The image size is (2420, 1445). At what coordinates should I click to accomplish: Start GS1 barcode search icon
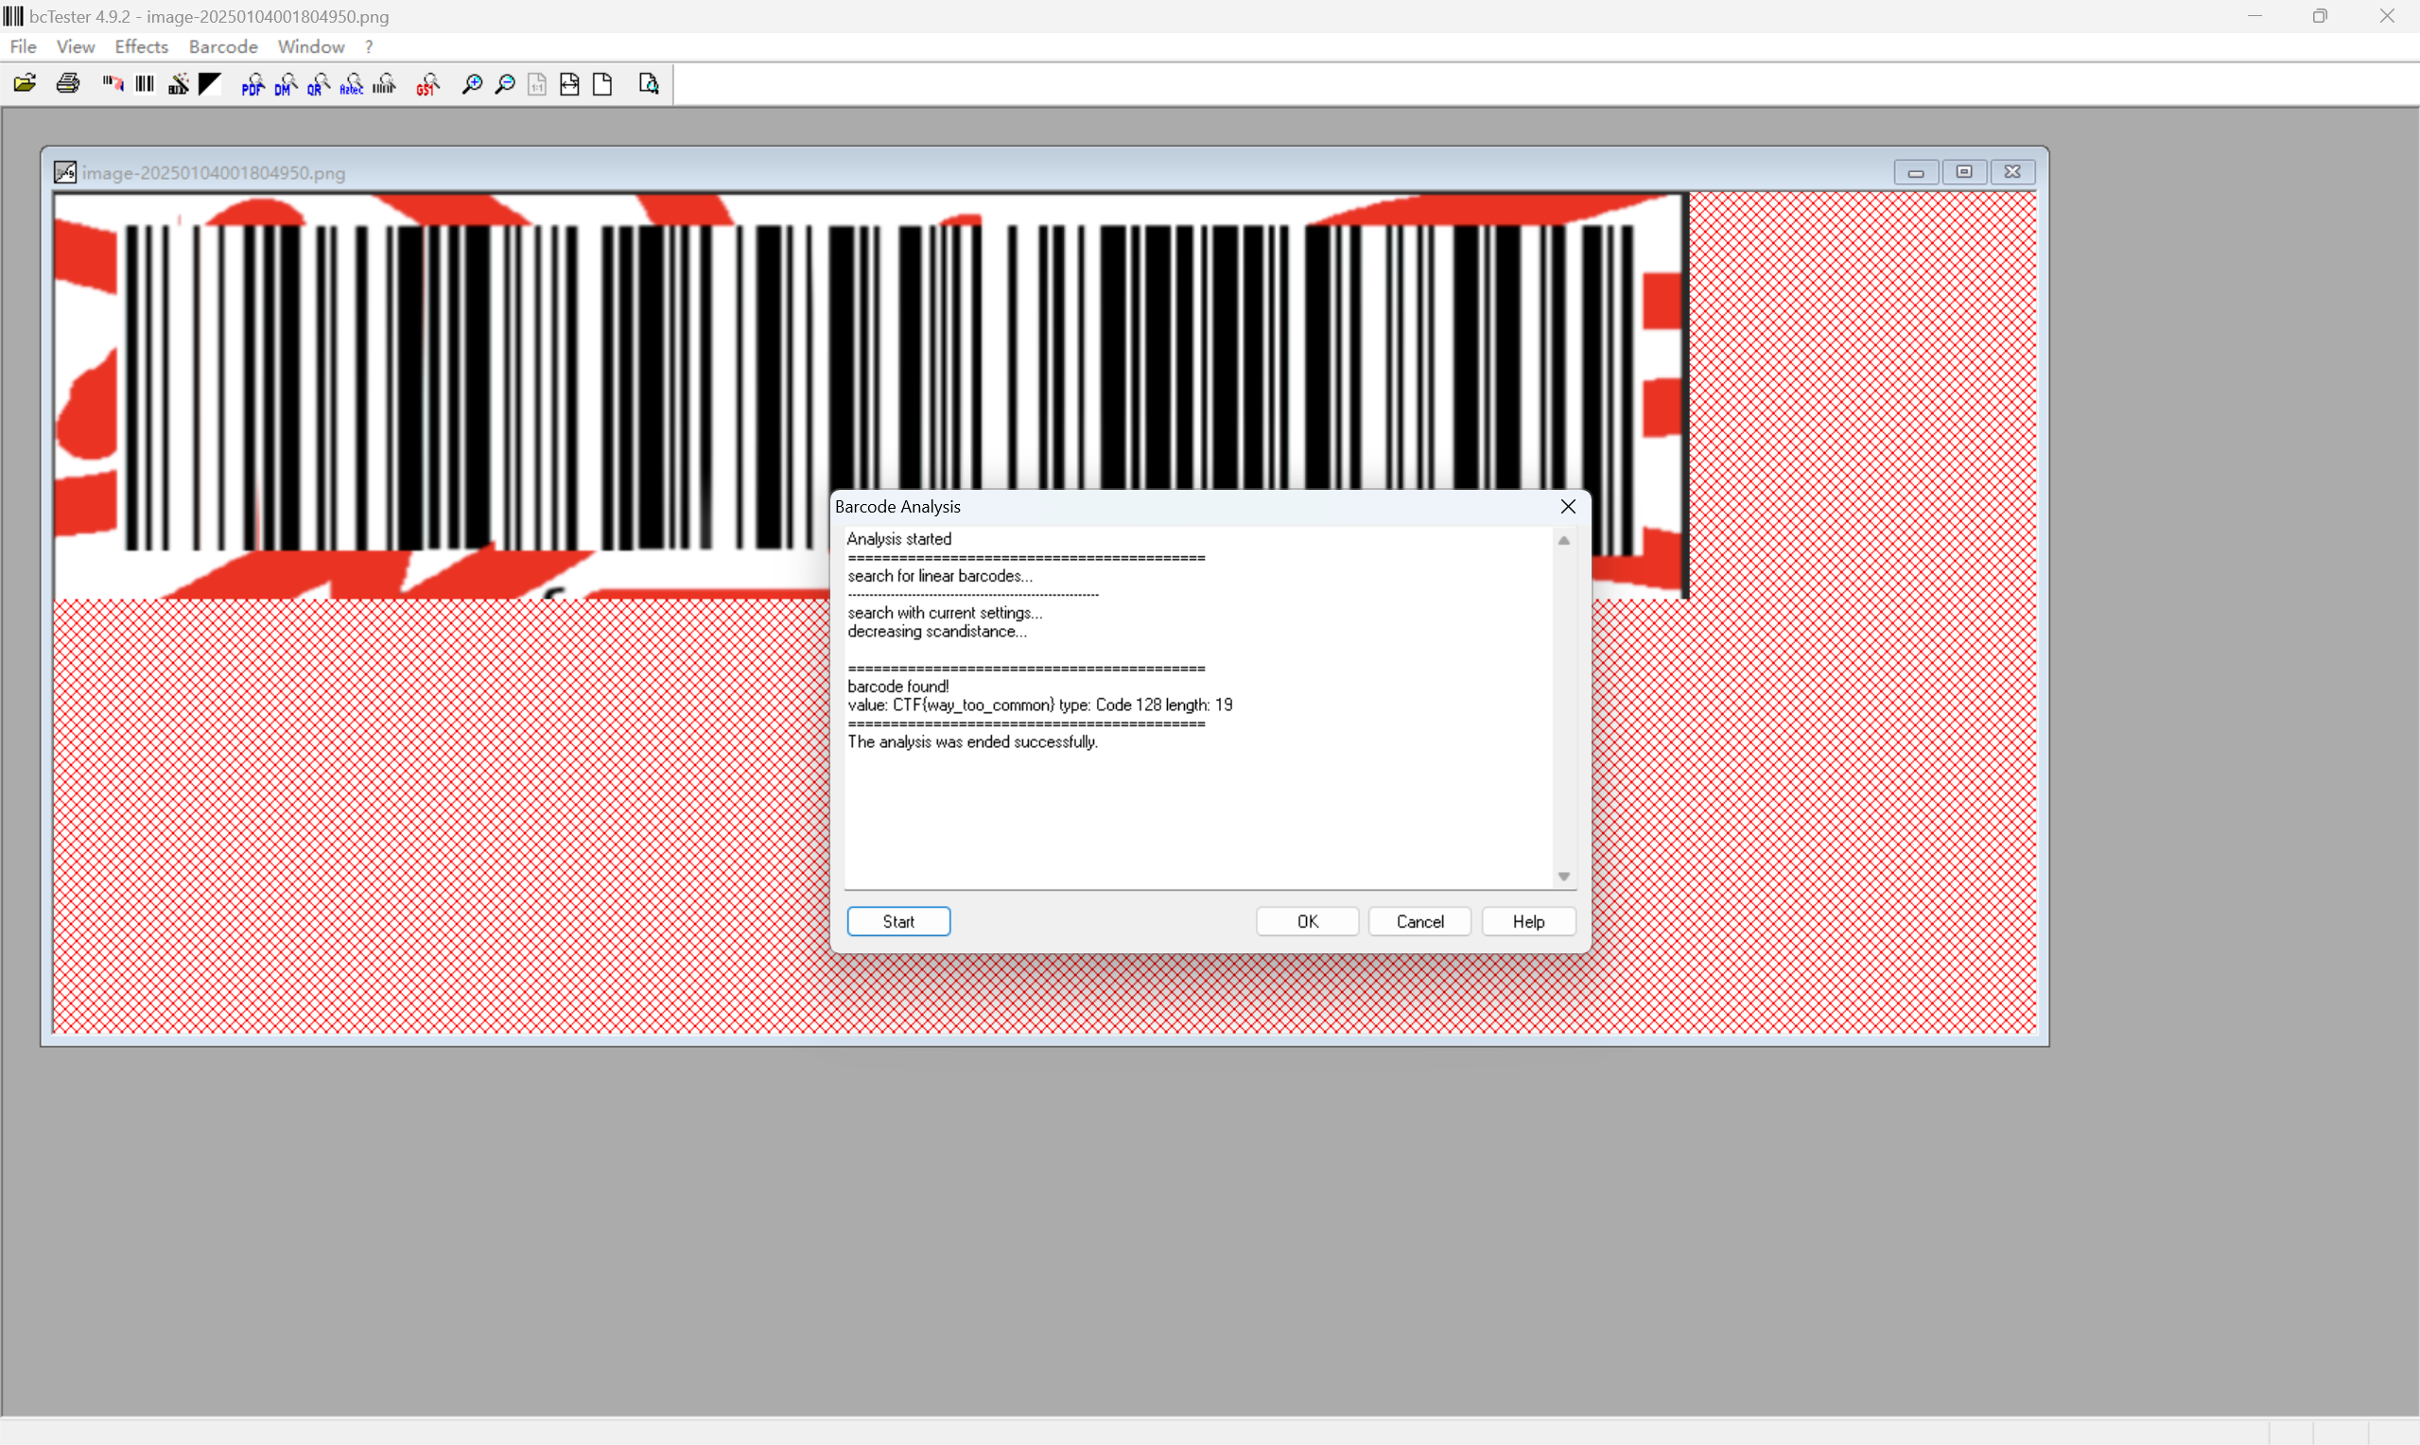(427, 85)
